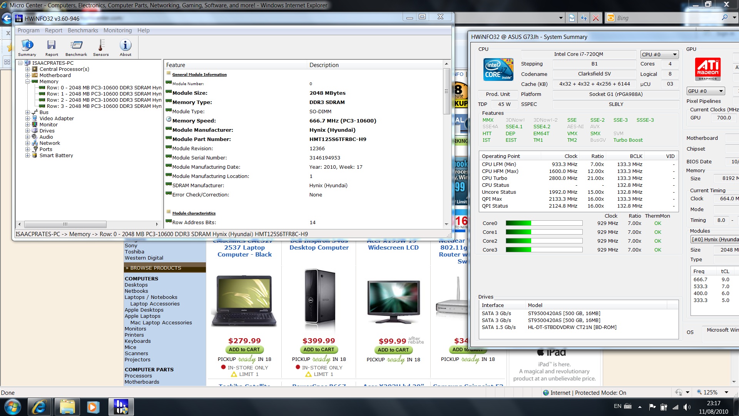Select the Ports tree item
739x416 pixels.
click(46, 149)
